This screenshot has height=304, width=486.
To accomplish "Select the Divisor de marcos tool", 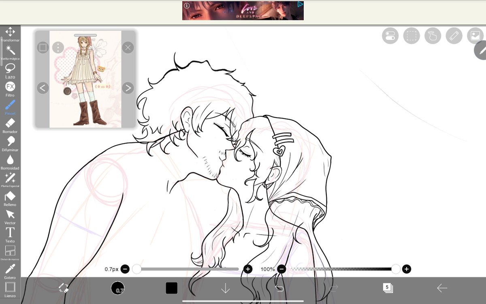I will 10,253.
